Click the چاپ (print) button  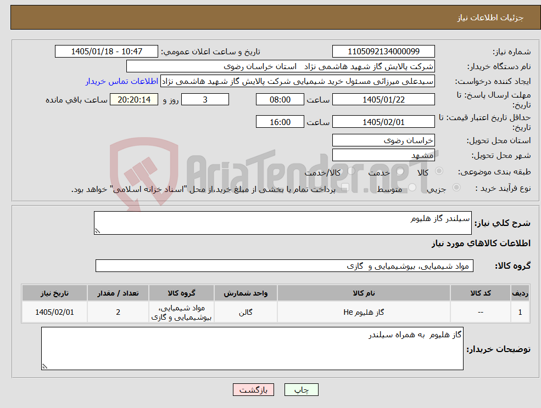(301, 390)
